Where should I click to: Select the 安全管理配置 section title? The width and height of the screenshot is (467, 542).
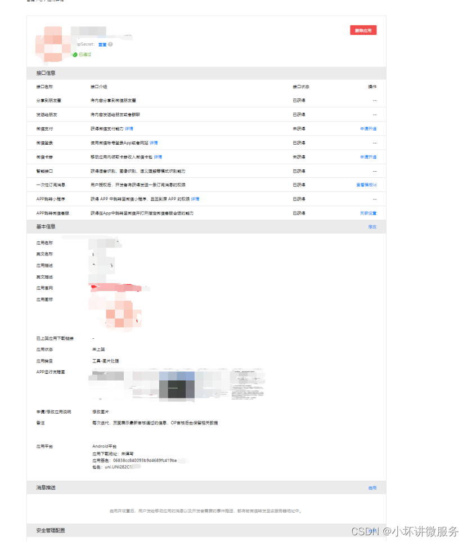coord(51,531)
